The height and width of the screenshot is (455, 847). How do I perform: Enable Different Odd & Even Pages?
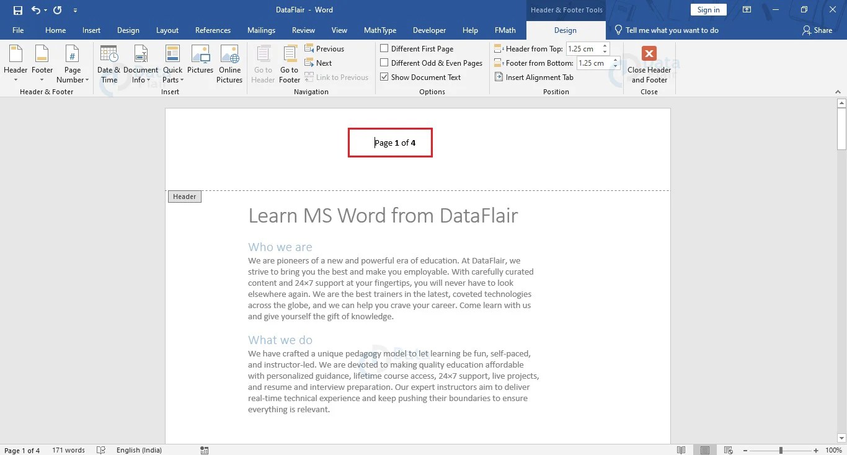[x=384, y=63]
